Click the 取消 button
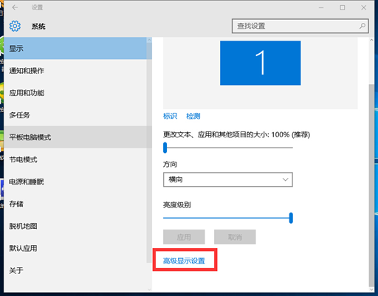This screenshot has height=296, width=378. pyautogui.click(x=235, y=237)
